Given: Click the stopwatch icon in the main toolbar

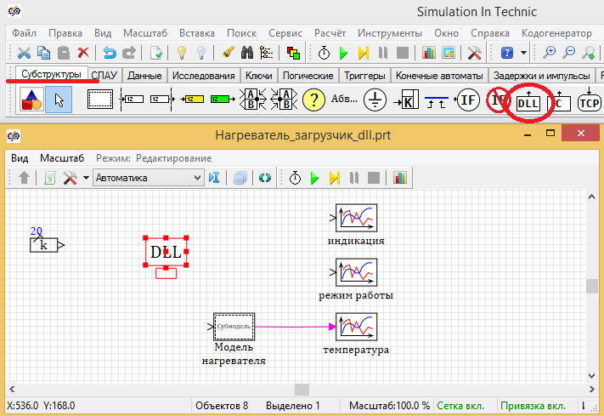Looking at the screenshot, I should 324,53.
